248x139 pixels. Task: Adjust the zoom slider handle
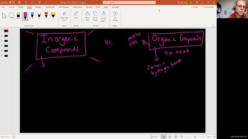pos(195,137)
